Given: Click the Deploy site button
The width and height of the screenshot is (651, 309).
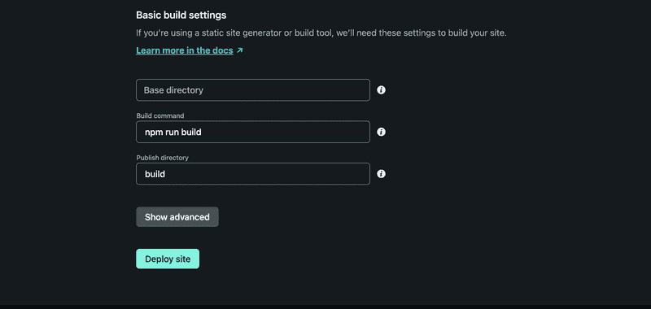Looking at the screenshot, I should [168, 259].
